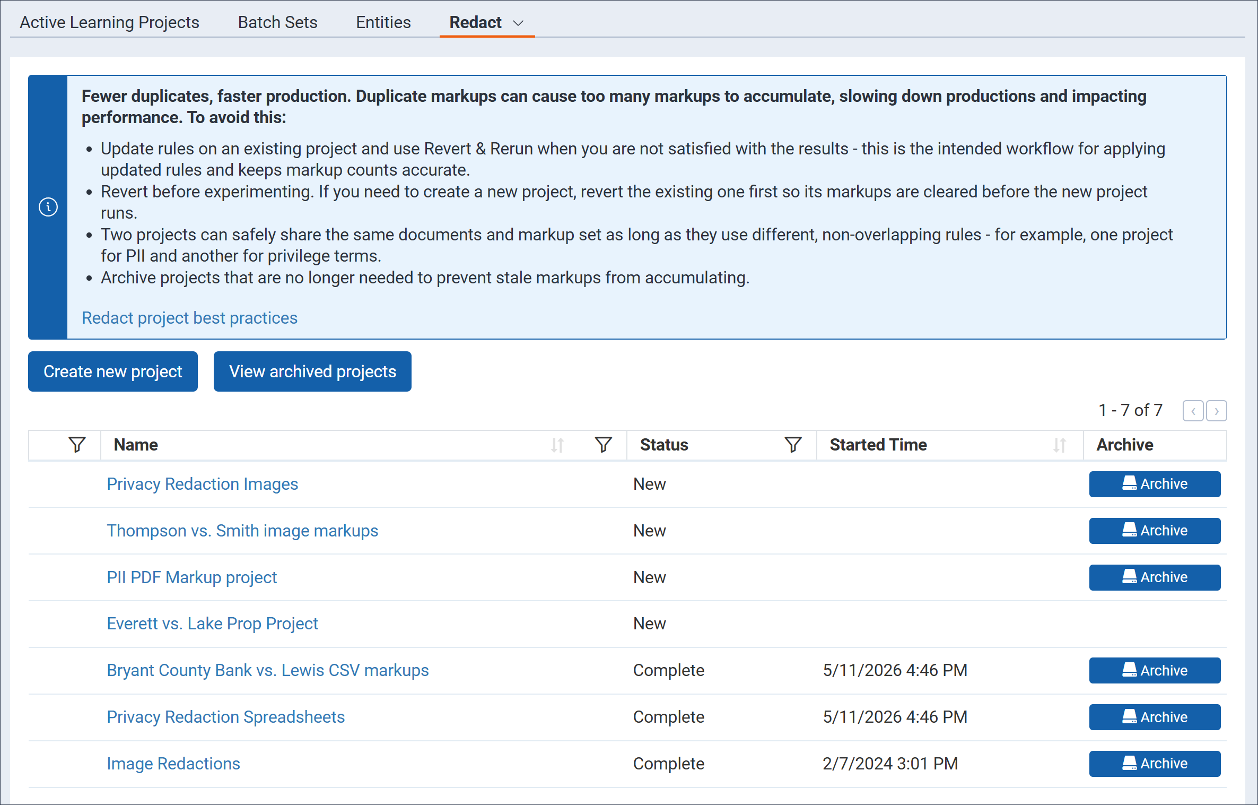Archive the Privacy Redaction Images project

pyautogui.click(x=1155, y=484)
